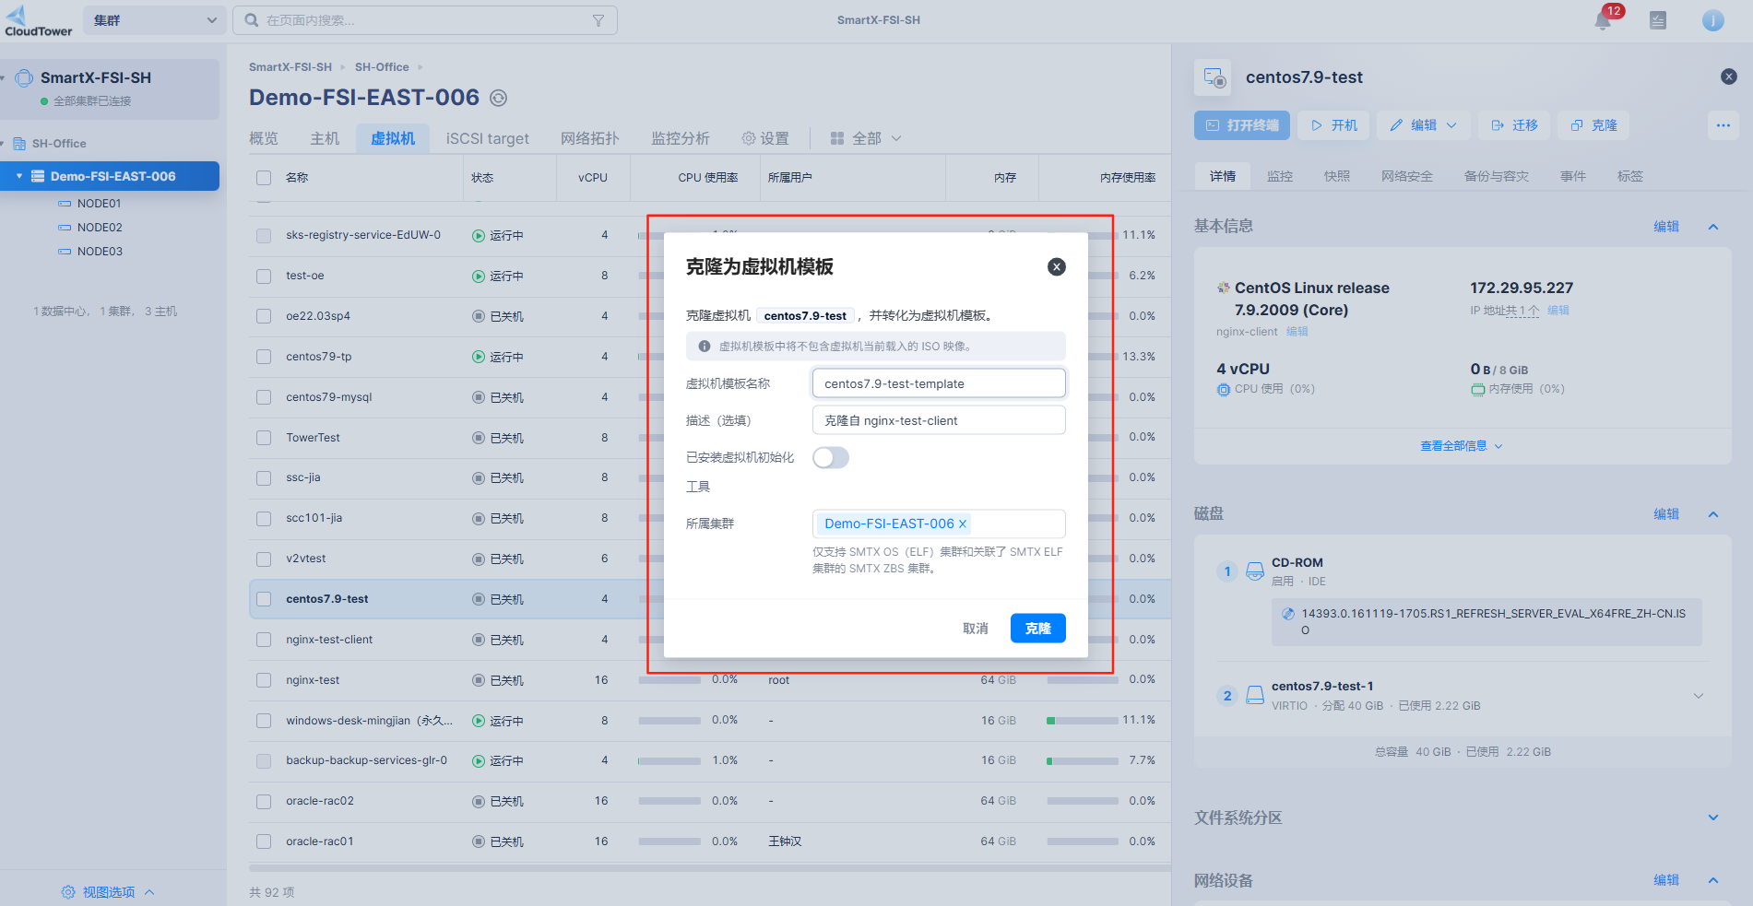This screenshot has height=906, width=1753.
Task: Close the clone template dialog
Action: pyautogui.click(x=1057, y=267)
